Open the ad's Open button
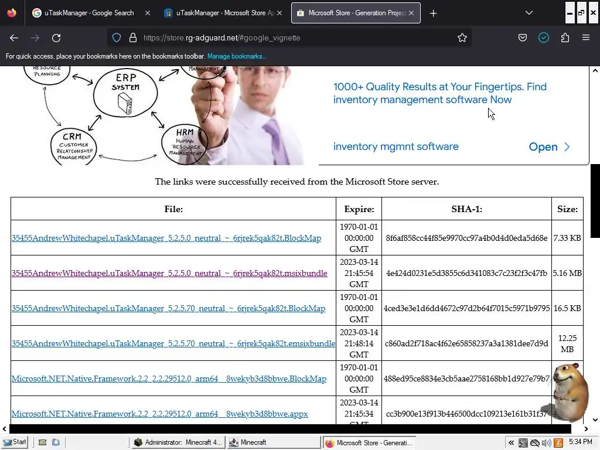Image resolution: width=600 pixels, height=450 pixels. click(549, 147)
